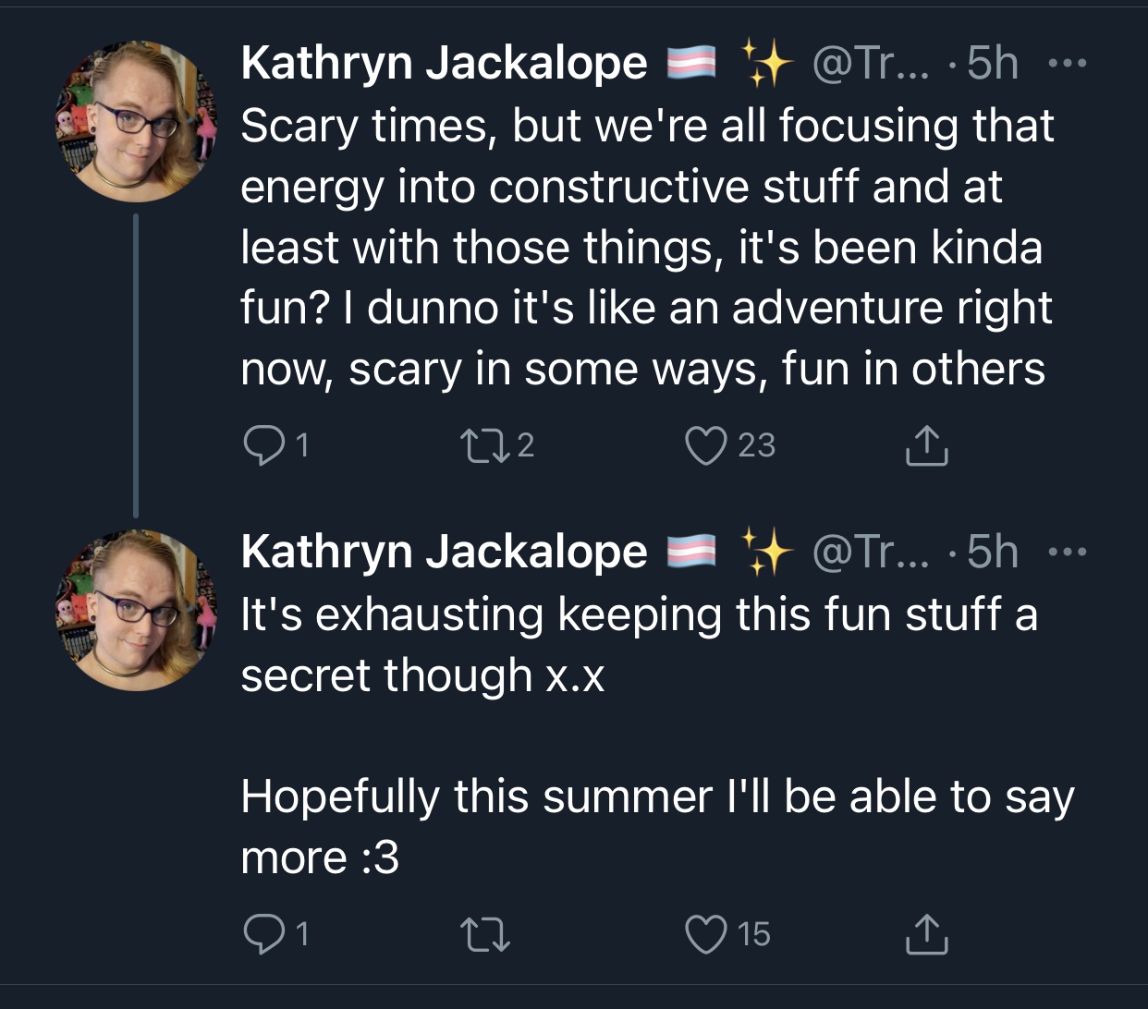Open the first tweet's profile avatar
This screenshot has width=1148, height=1009.
tap(135, 121)
